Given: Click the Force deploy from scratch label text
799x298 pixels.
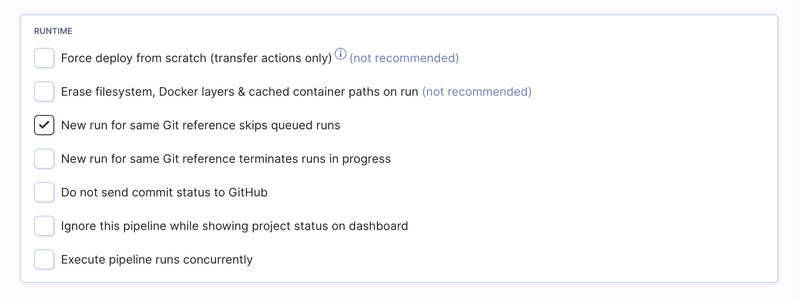Looking at the screenshot, I should point(196,58).
